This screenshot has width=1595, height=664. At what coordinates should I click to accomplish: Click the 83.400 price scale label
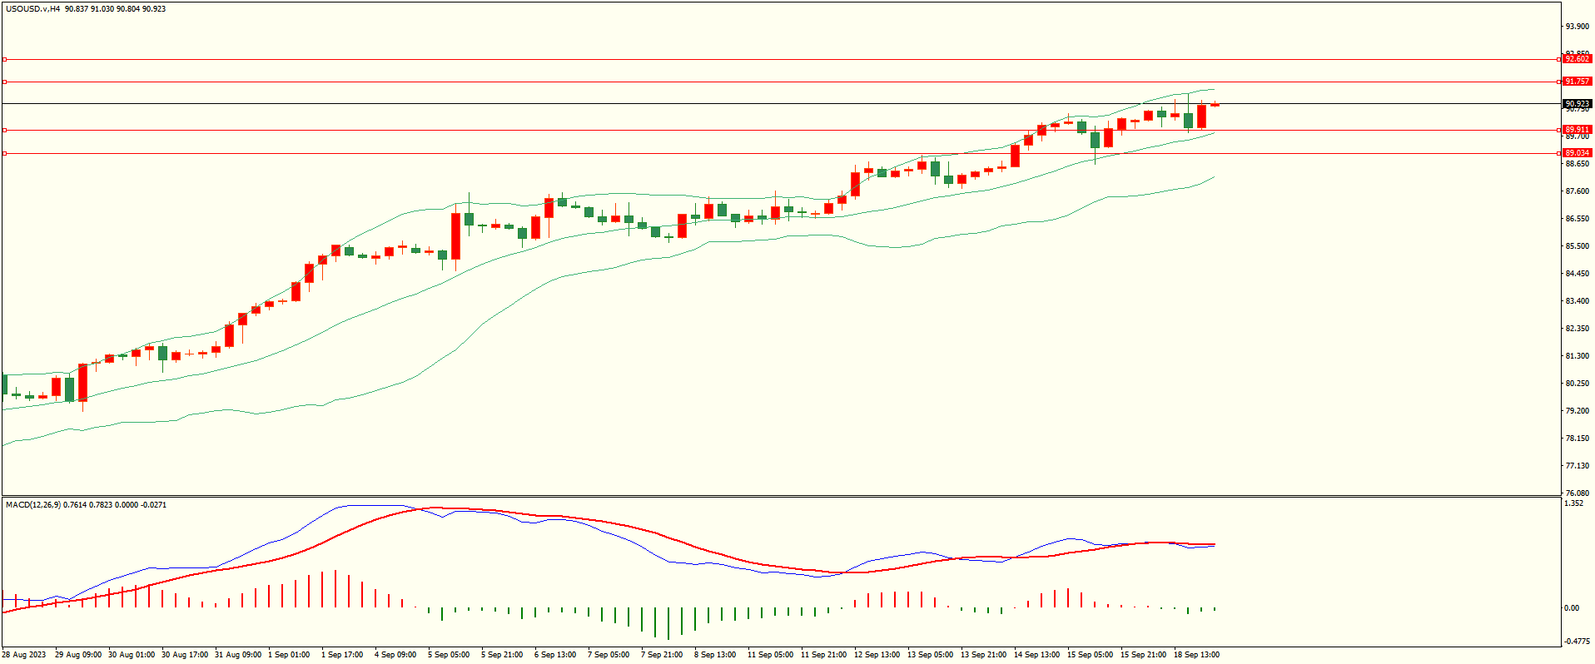pyautogui.click(x=1577, y=301)
